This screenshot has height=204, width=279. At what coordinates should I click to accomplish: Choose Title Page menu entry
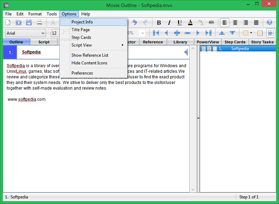(x=94, y=30)
